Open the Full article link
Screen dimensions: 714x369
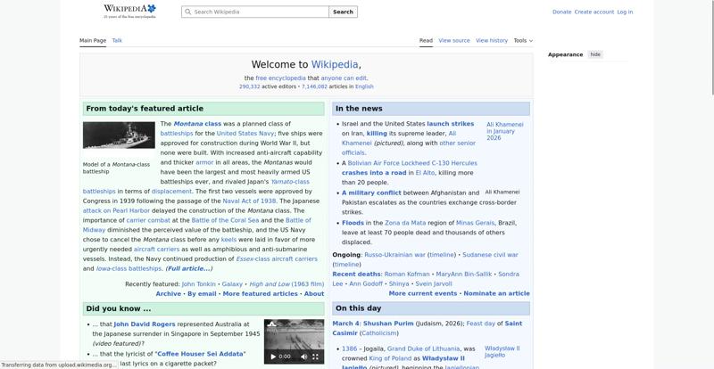(188, 268)
